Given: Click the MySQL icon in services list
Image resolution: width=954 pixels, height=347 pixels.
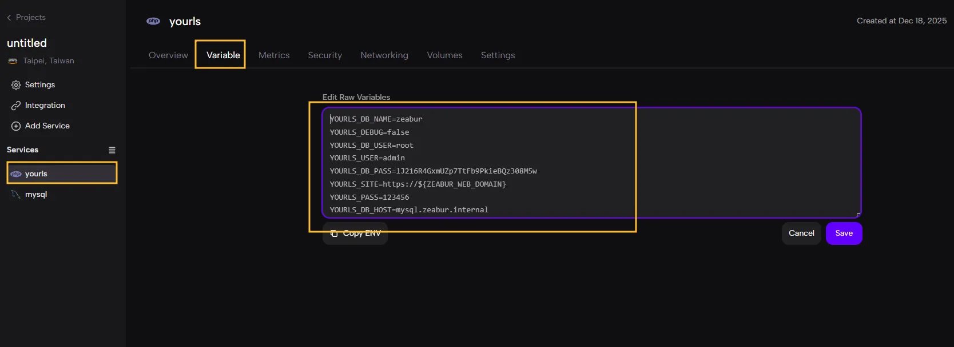Looking at the screenshot, I should [x=16, y=195].
